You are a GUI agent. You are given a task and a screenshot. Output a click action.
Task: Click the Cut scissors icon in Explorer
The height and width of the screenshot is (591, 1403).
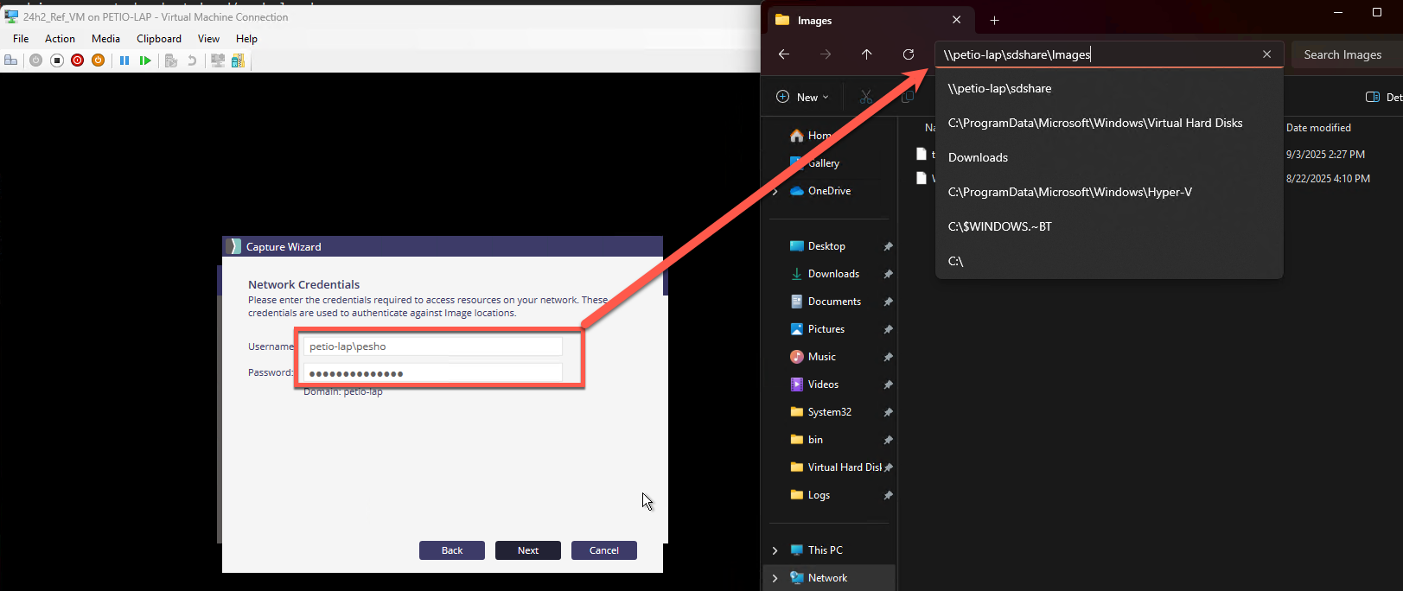[x=866, y=98]
